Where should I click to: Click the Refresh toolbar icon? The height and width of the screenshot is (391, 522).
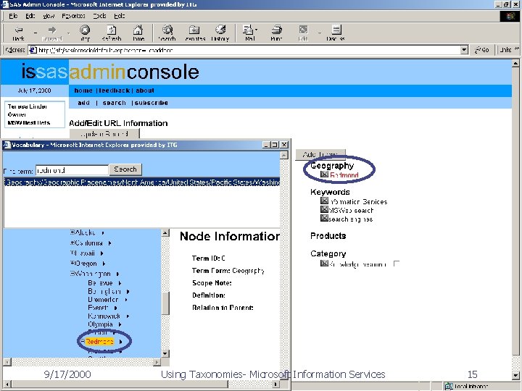(112, 33)
